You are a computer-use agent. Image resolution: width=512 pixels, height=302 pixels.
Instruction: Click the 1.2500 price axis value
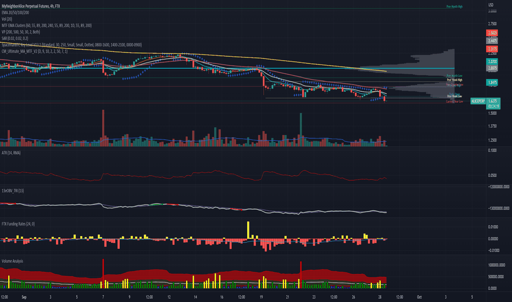click(492, 140)
